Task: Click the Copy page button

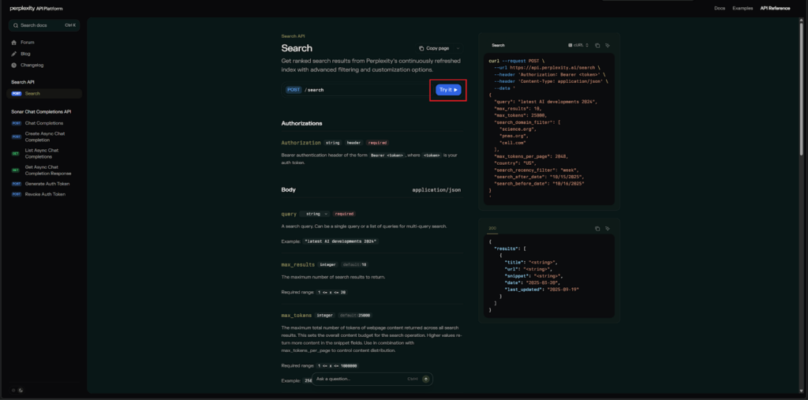Action: tap(434, 48)
